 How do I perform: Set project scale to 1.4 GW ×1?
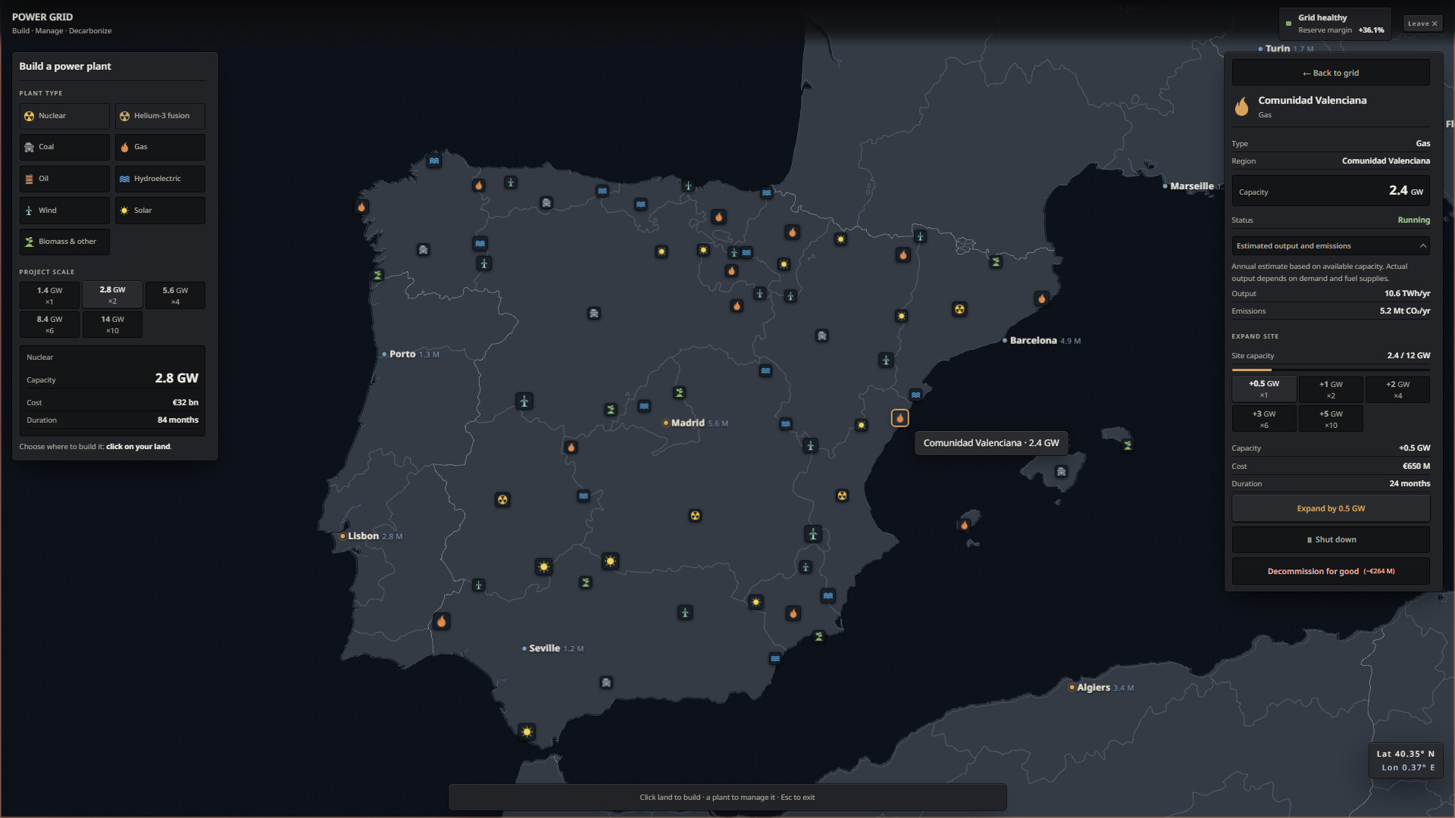tap(49, 295)
